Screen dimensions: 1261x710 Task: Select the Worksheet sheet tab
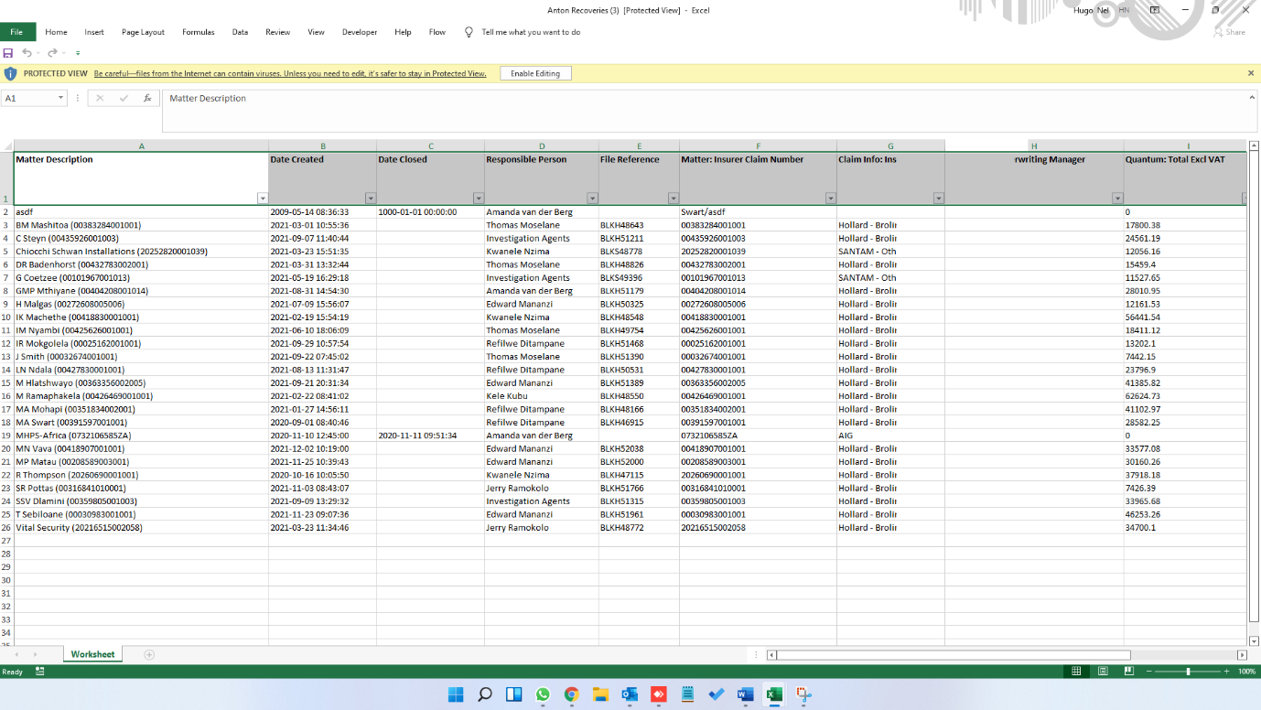click(92, 654)
